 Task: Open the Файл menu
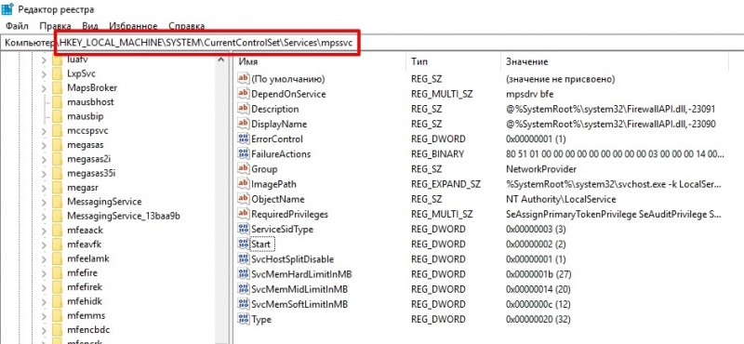(17, 26)
